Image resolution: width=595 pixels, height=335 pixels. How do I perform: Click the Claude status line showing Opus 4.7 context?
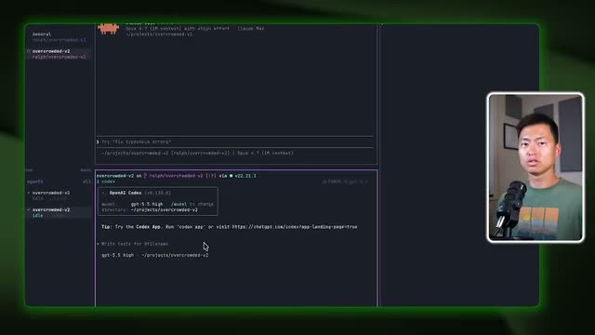[197, 153]
